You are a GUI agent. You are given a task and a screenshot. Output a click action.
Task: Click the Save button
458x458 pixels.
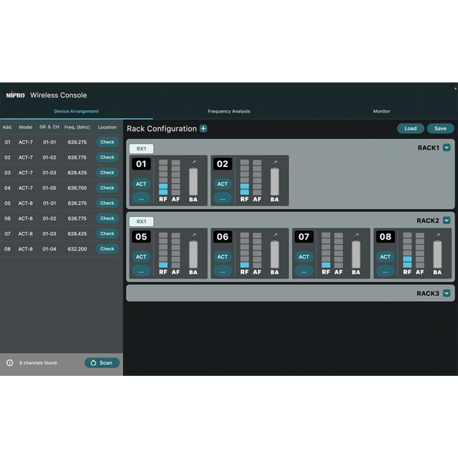click(440, 129)
